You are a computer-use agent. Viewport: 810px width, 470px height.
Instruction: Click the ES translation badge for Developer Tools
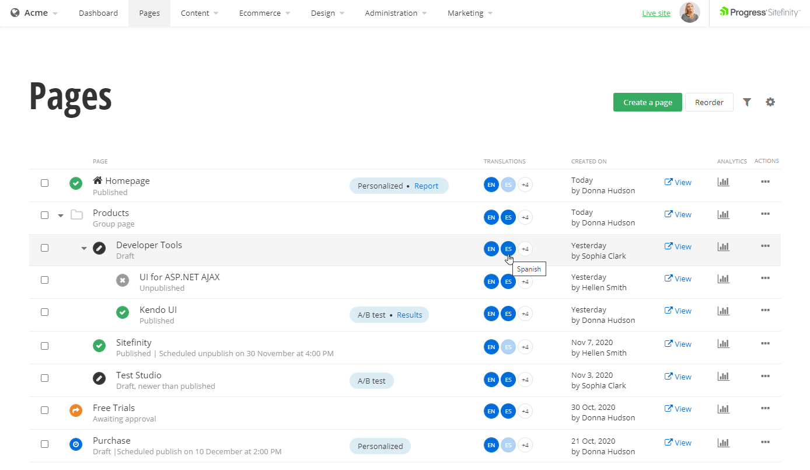tap(508, 249)
